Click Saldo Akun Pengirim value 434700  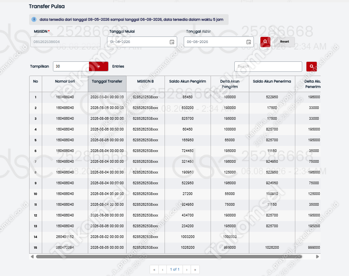pyautogui.click(x=188, y=215)
